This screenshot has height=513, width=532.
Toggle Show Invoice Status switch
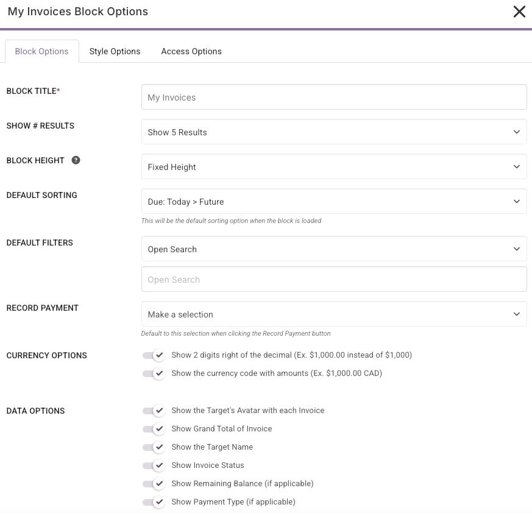154,465
